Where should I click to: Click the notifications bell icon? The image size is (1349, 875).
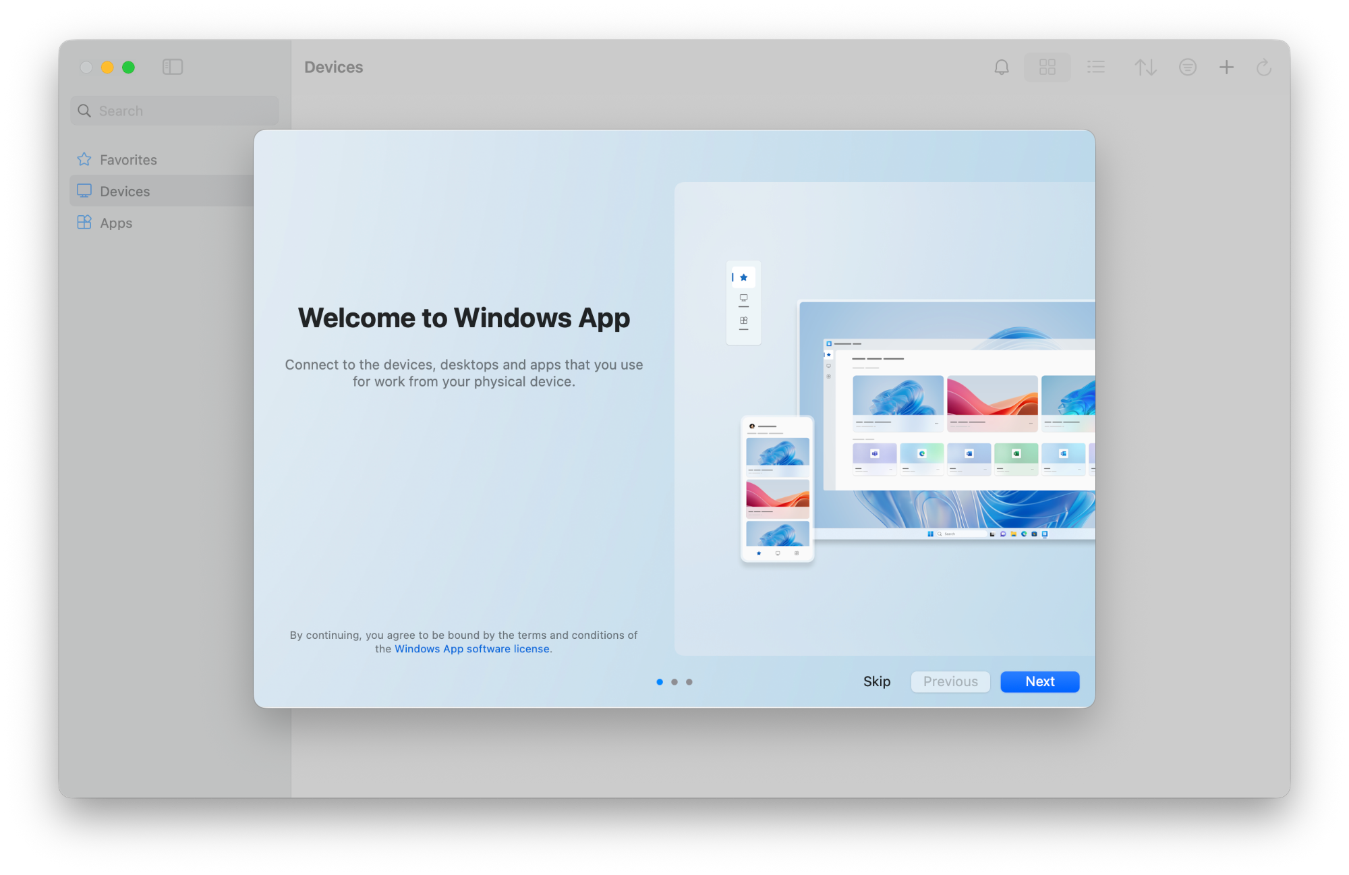click(x=1002, y=67)
